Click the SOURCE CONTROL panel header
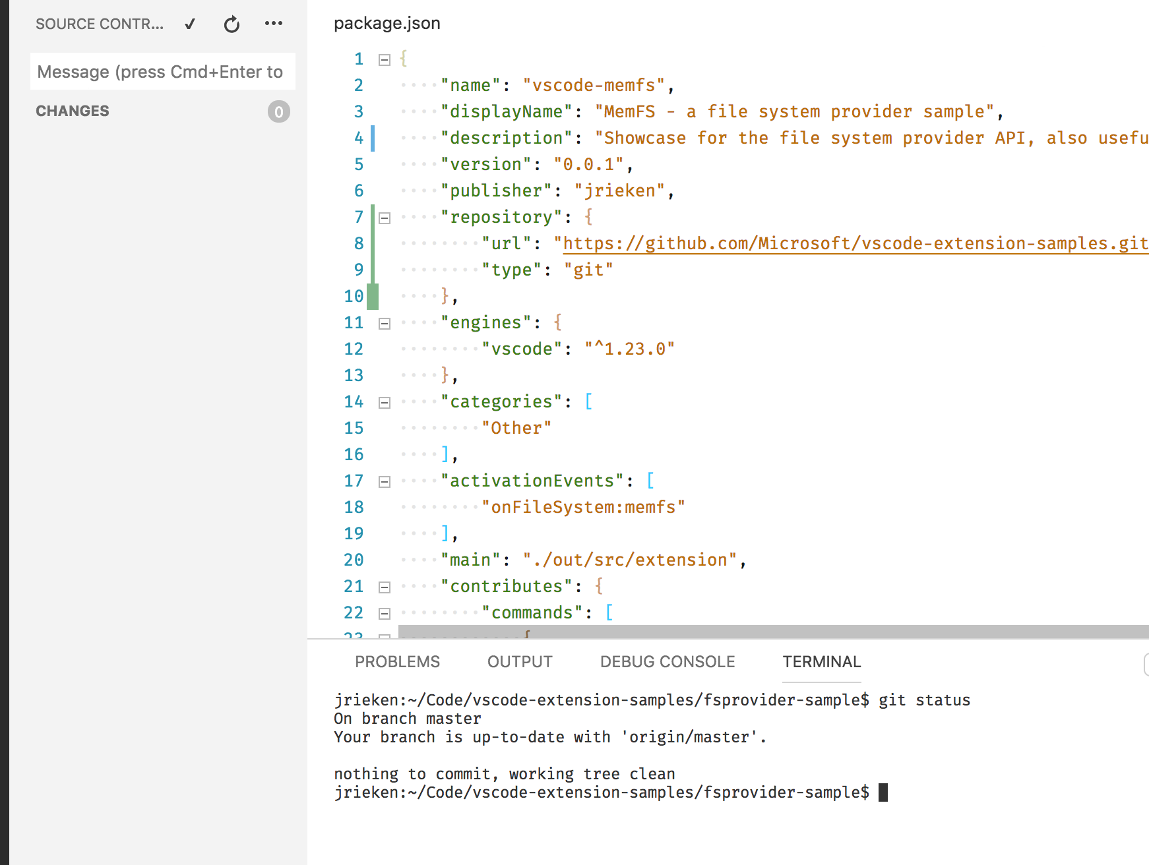Screen dimensions: 1149x865 point(99,24)
